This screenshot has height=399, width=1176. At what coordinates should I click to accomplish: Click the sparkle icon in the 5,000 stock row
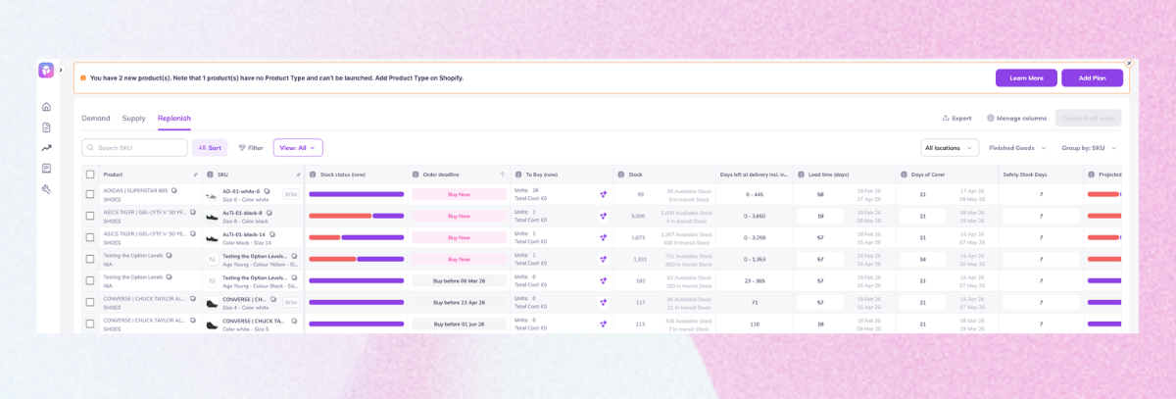pos(604,216)
